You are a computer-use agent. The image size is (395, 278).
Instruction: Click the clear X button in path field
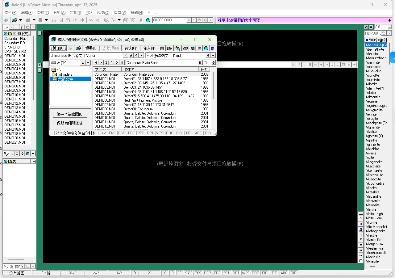[x=125, y=56]
